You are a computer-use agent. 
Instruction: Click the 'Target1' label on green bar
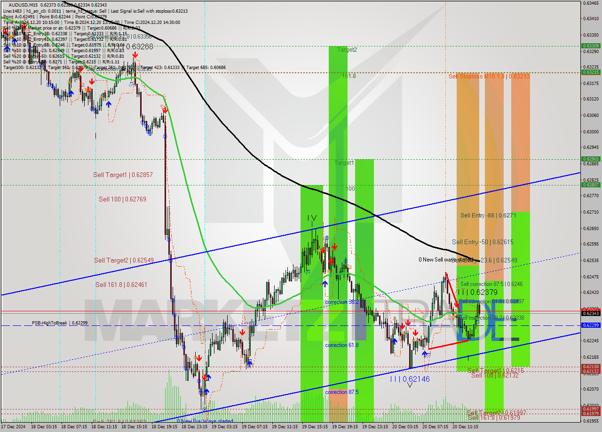pos(344,163)
